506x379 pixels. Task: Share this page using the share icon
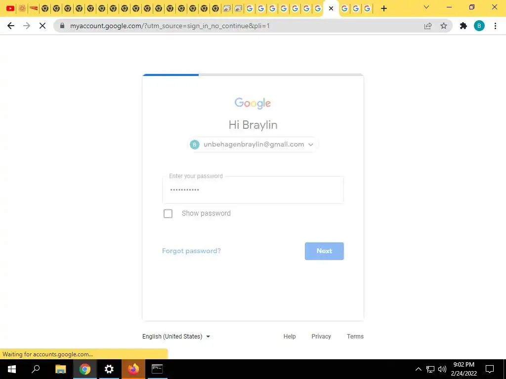[x=428, y=26]
